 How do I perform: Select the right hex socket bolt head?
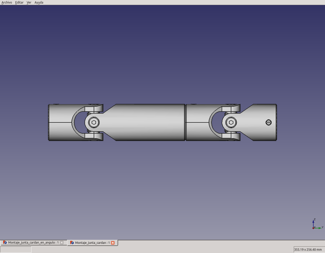click(231, 122)
